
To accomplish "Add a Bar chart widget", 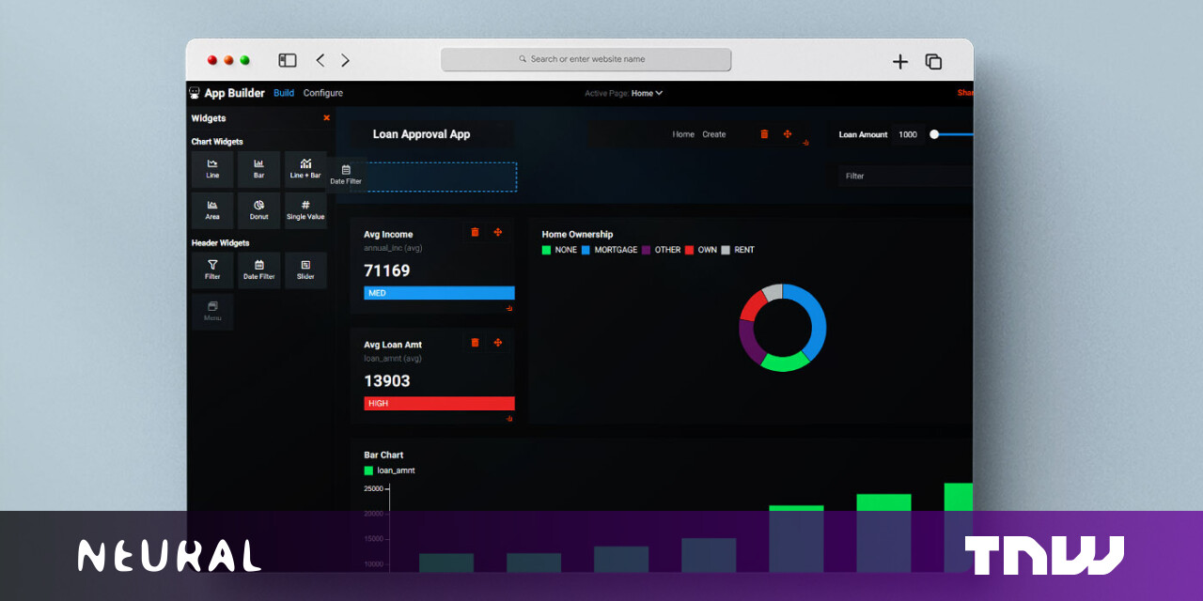I will 258,169.
